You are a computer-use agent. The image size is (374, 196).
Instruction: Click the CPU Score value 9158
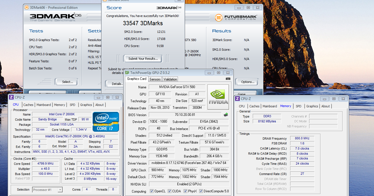point(160,46)
